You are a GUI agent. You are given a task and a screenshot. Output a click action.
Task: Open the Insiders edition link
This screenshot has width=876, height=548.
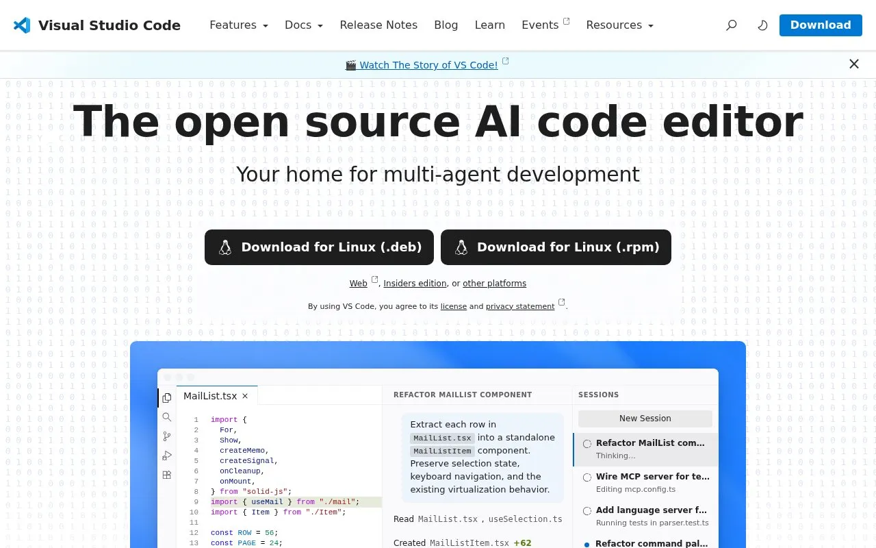415,284
